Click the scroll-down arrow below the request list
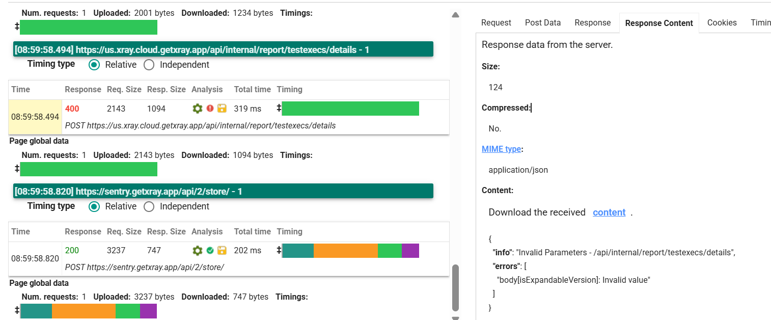 click(x=455, y=318)
